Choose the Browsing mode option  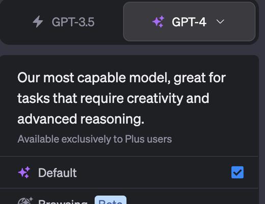pos(129,196)
